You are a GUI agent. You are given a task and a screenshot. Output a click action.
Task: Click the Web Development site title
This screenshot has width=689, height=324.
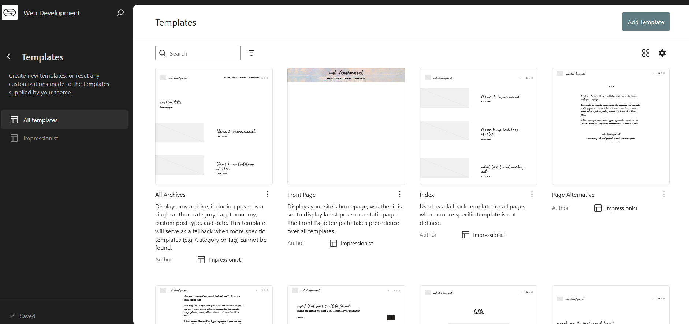point(52,13)
